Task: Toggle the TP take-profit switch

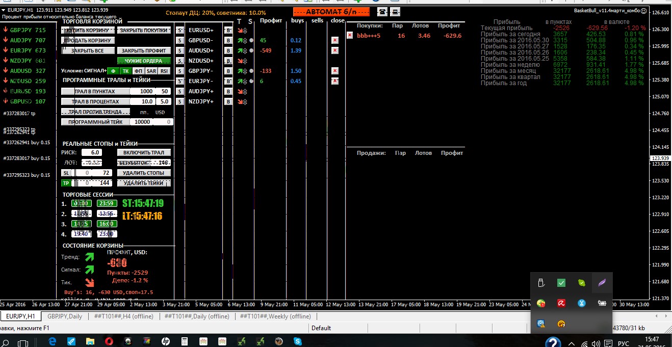Action: (x=66, y=183)
